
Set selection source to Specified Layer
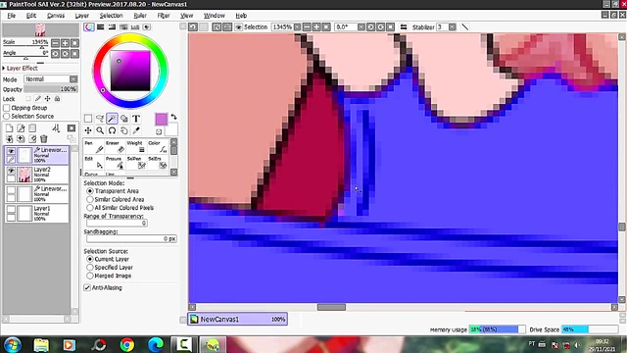pos(90,268)
